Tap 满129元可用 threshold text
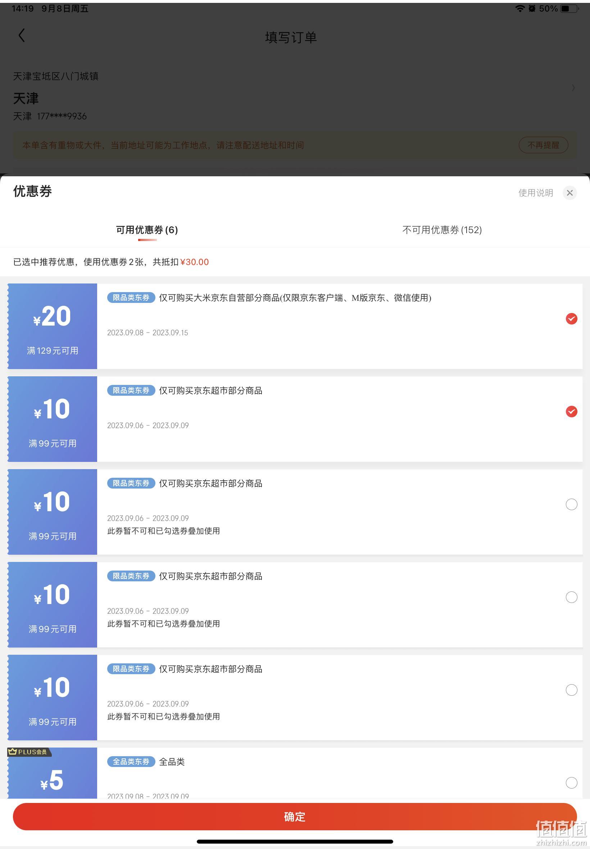Screen dimensions: 590x849 pyautogui.click(x=53, y=350)
